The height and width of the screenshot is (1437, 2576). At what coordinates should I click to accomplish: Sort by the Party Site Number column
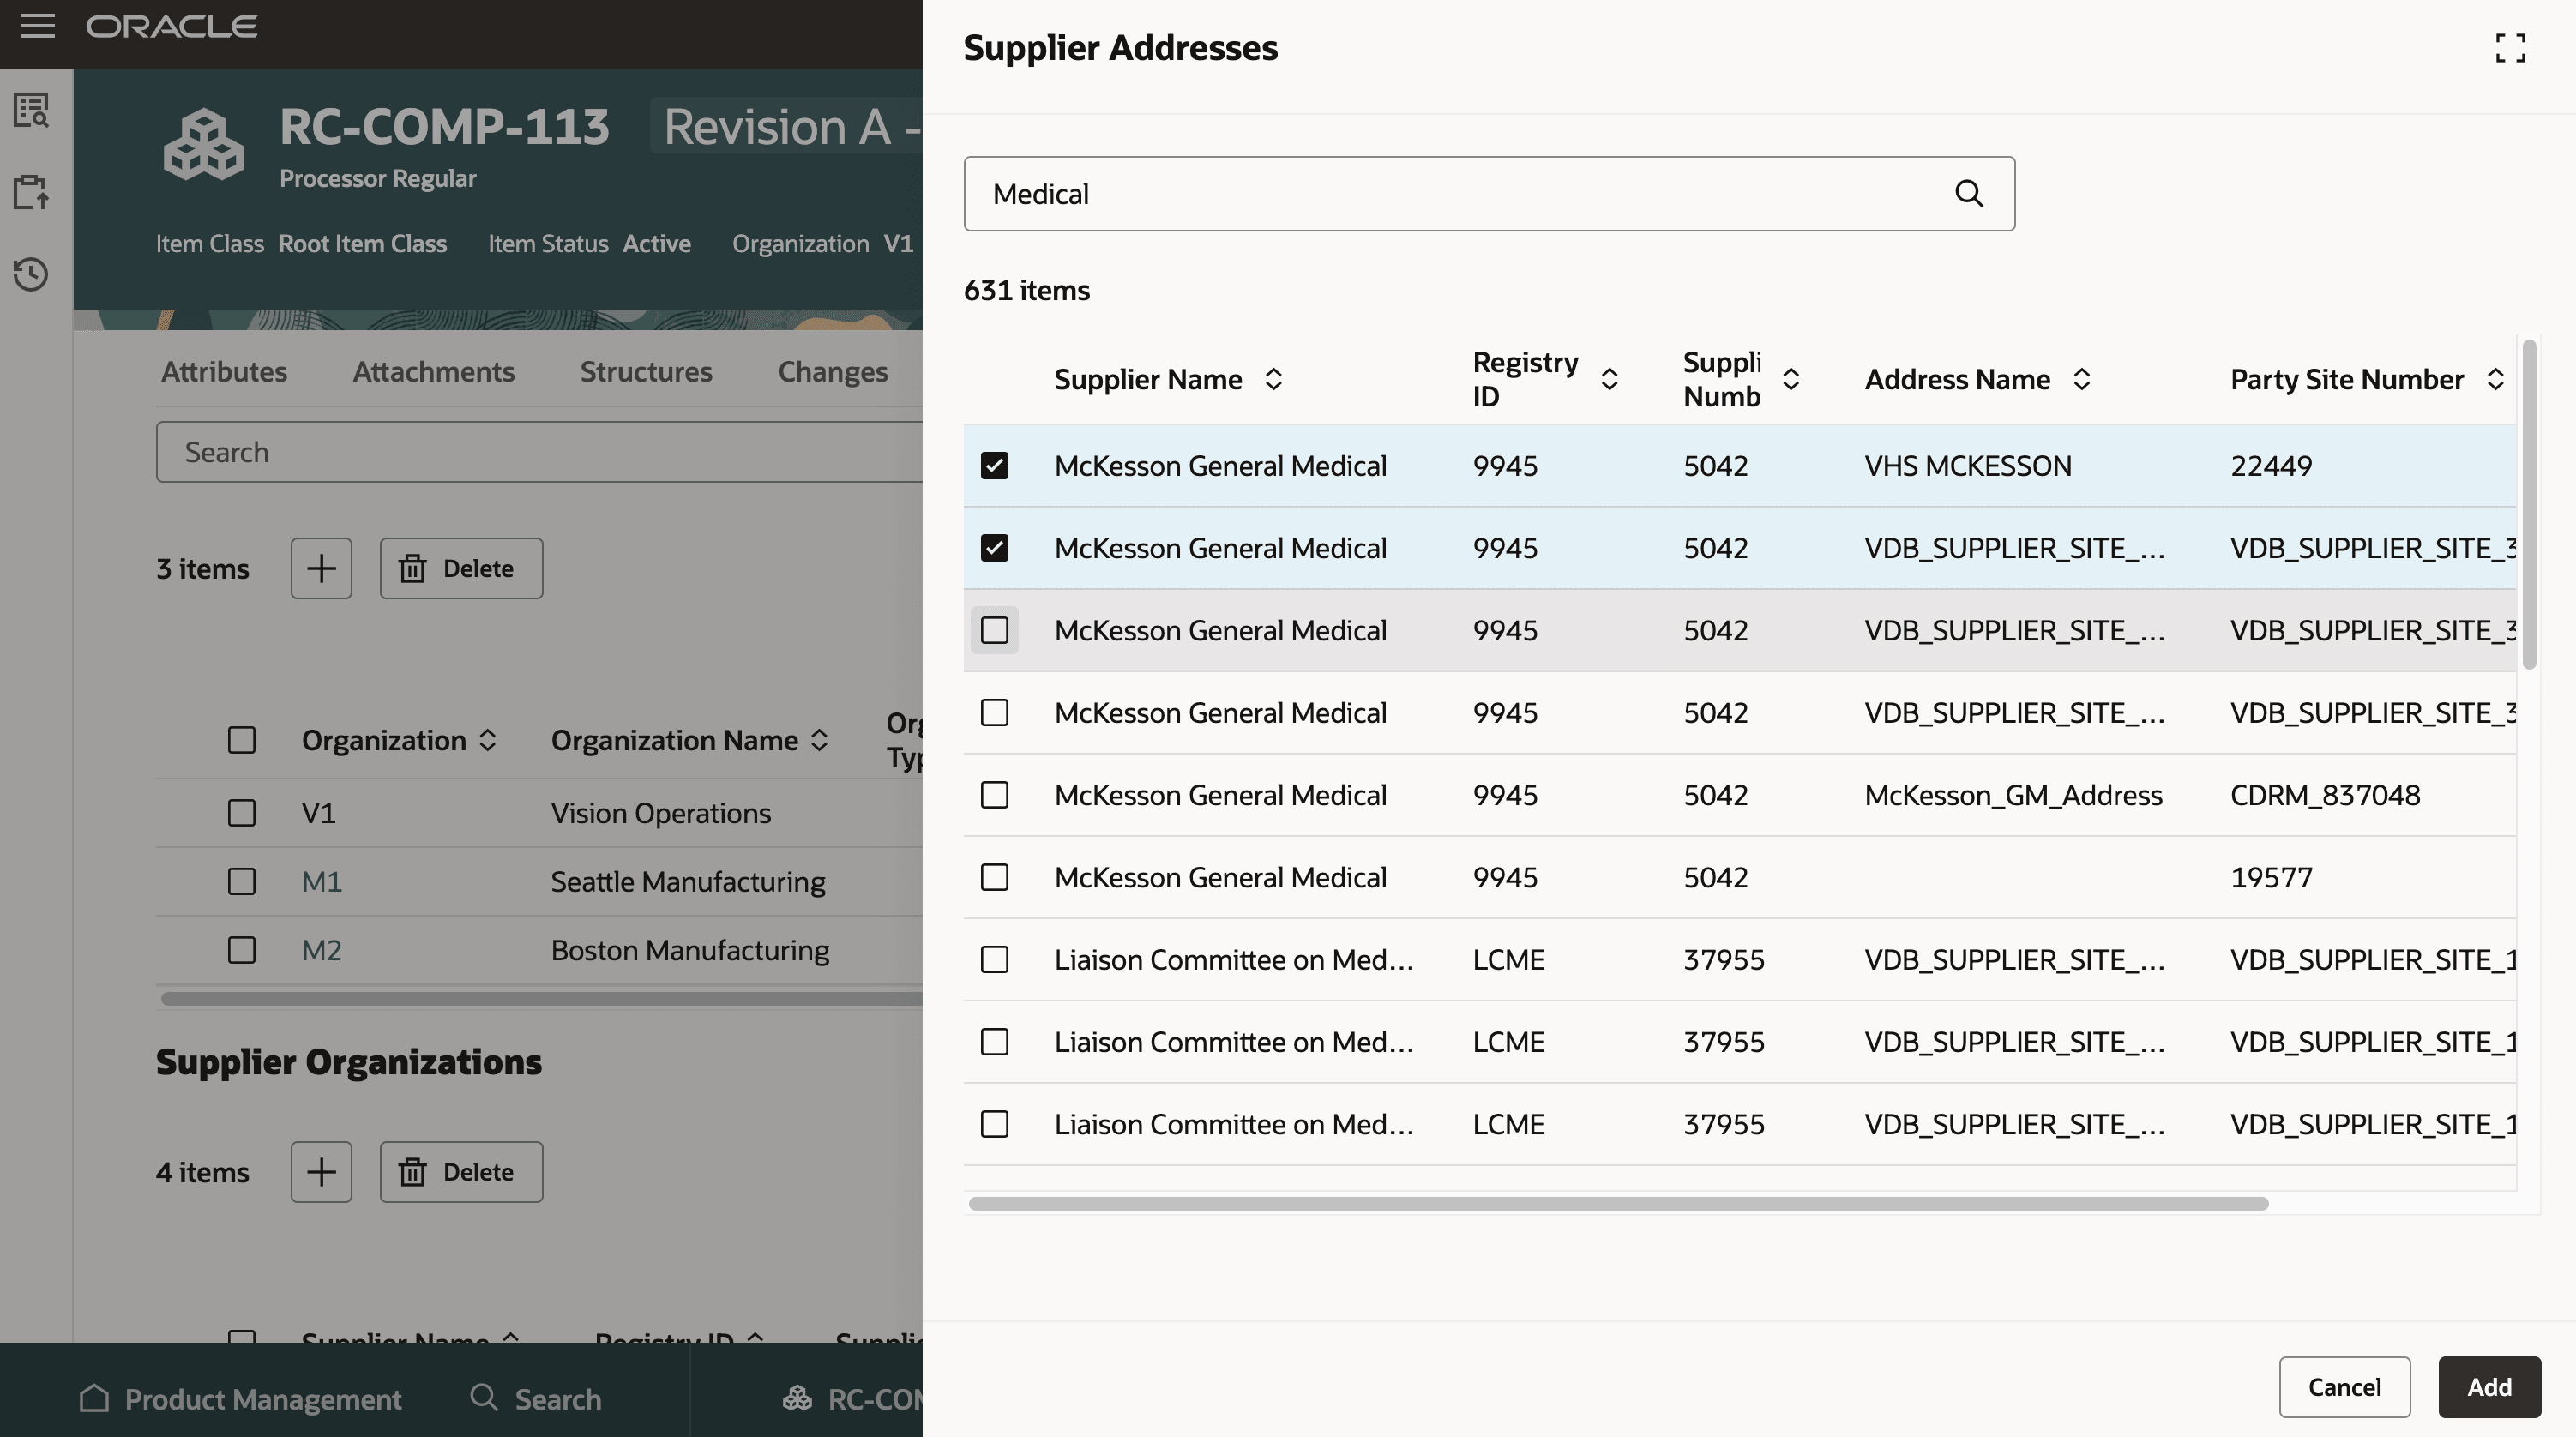[2495, 379]
